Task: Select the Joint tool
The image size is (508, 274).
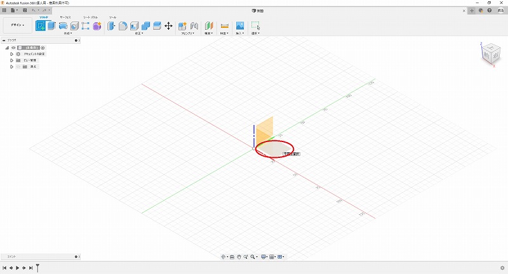Action: point(194,26)
